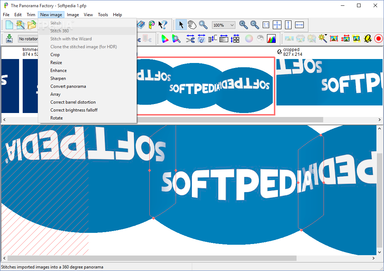
Task: Click the color triangle icon
Action: (165, 39)
